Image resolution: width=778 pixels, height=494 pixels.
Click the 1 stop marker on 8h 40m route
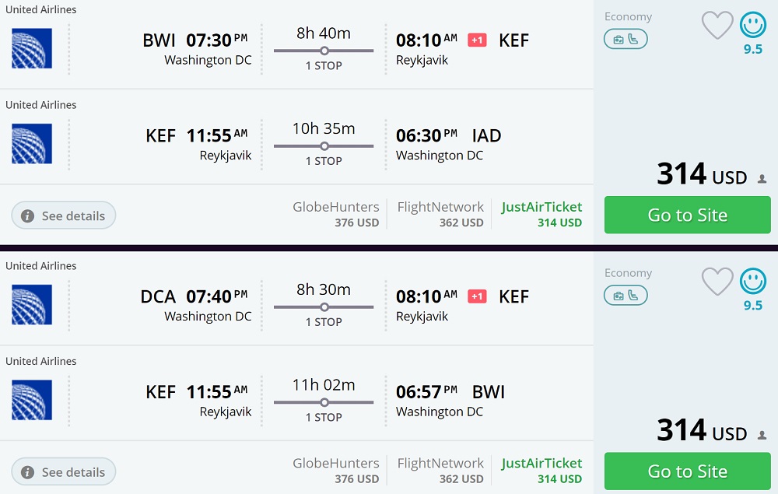pos(324,51)
